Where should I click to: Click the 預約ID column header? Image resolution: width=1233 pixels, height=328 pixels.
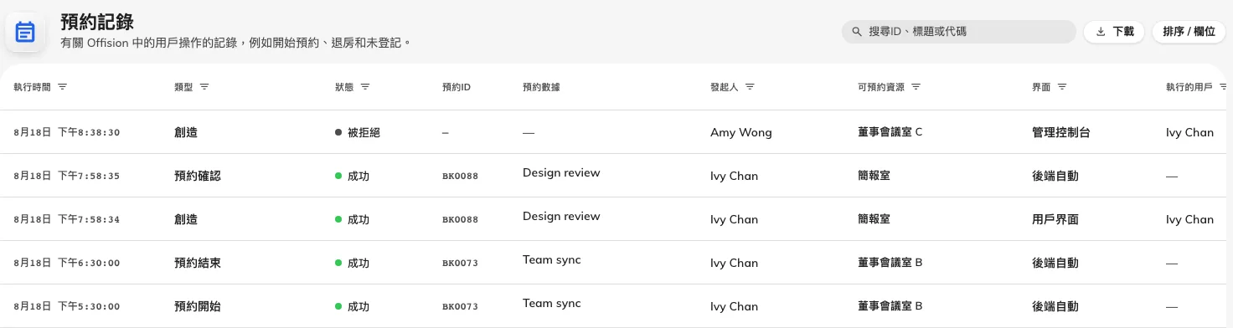[x=457, y=87]
